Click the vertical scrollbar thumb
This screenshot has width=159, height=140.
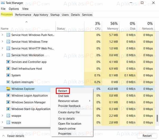click(x=157, y=118)
